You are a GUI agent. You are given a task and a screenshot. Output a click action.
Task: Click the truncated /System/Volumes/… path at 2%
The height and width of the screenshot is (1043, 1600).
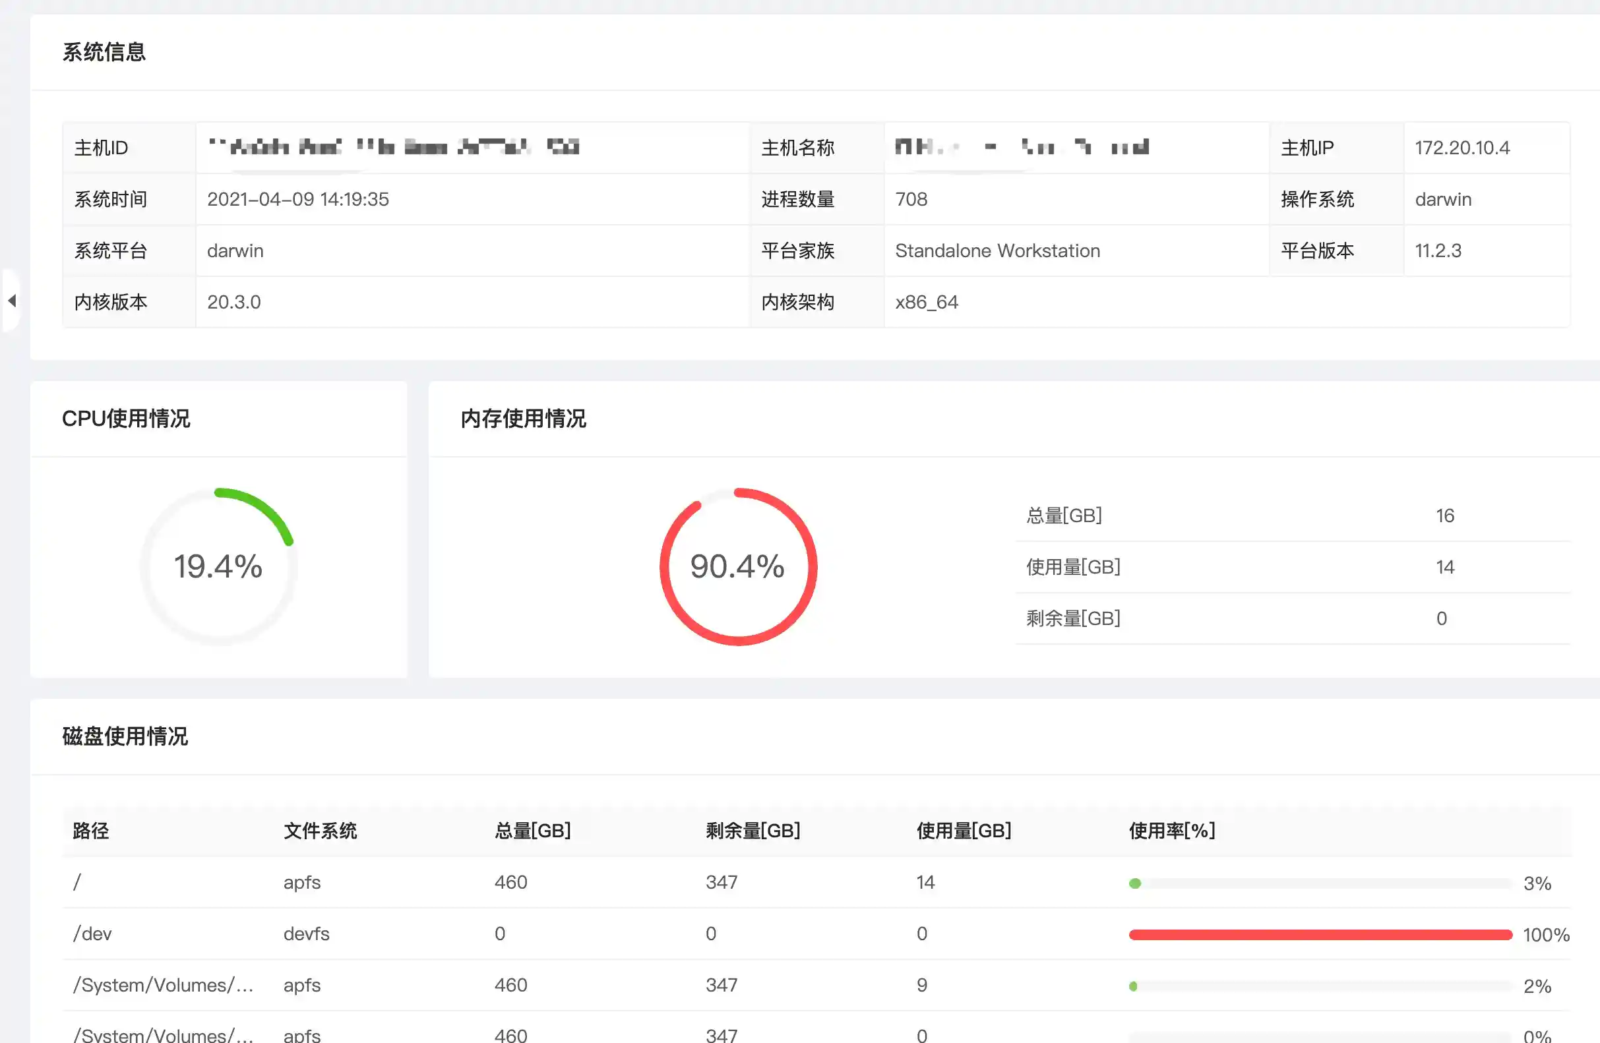pyautogui.click(x=164, y=985)
